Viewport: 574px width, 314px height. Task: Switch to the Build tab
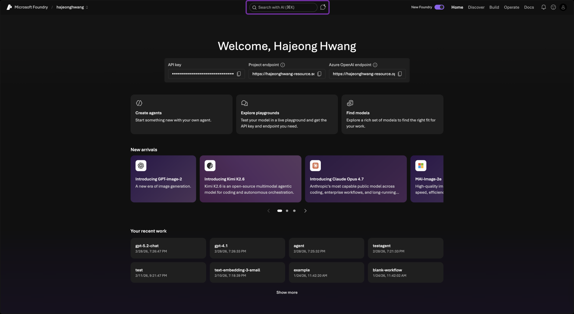point(494,7)
